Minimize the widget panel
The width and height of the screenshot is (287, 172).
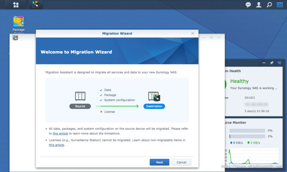(x=264, y=63)
